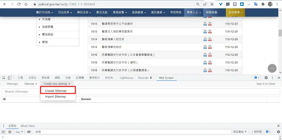The height and width of the screenshot is (140, 282).
Task: Open the red PDF icon for 聲報清算人就任狀
Action: [x=210, y=39]
